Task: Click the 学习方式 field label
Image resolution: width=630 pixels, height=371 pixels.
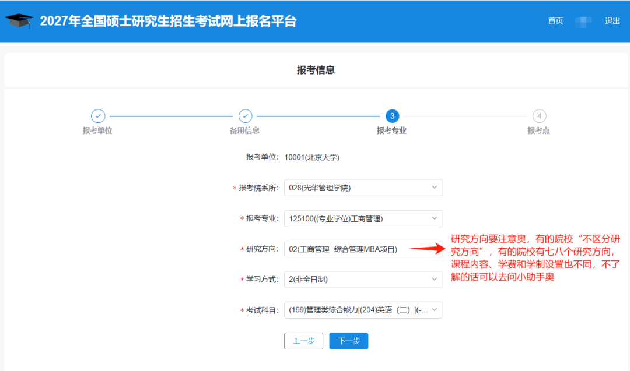Action: 262,280
